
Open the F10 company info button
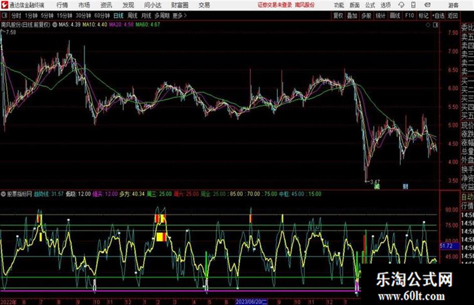coord(409,16)
